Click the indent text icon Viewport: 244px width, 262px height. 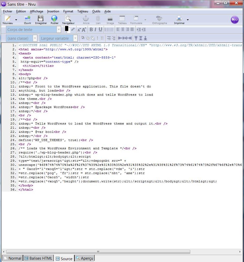click(x=139, y=30)
